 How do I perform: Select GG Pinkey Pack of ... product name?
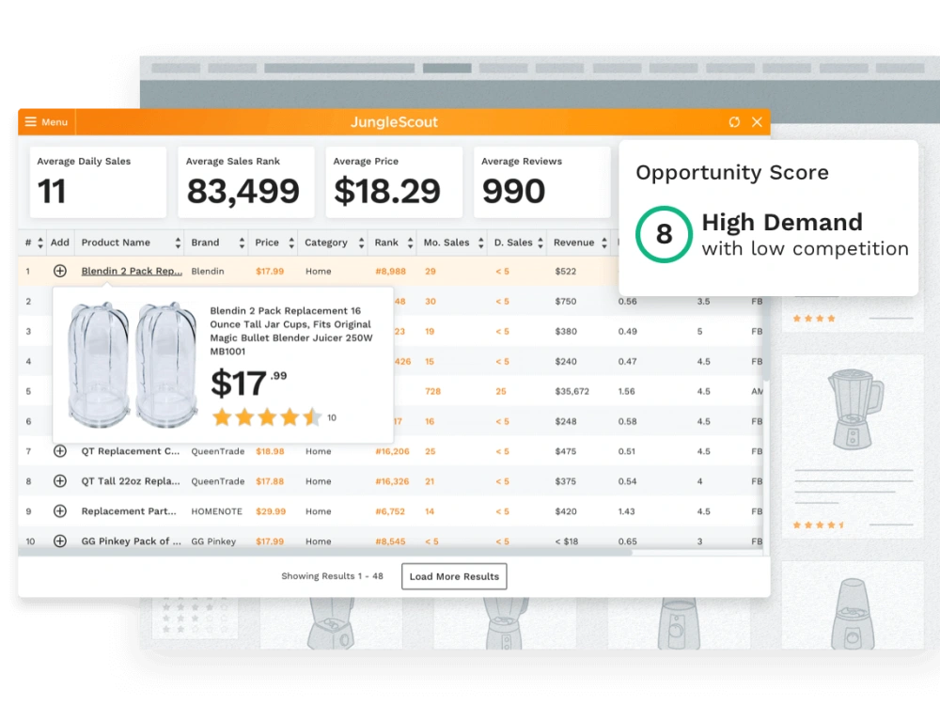tap(131, 540)
